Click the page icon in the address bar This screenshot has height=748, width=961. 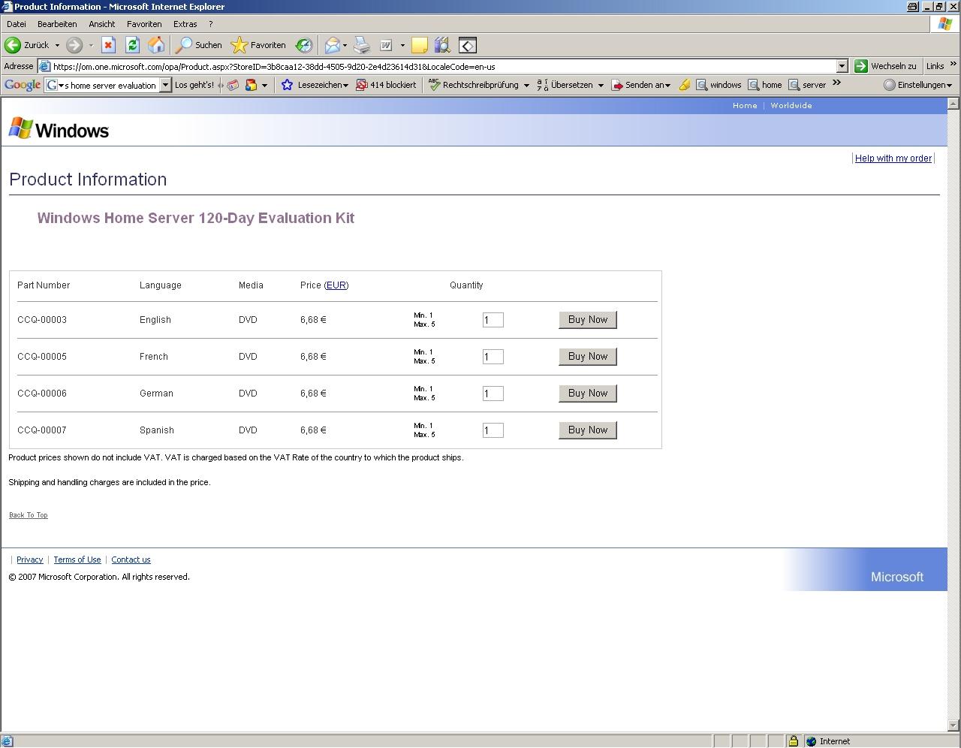pyautogui.click(x=44, y=66)
